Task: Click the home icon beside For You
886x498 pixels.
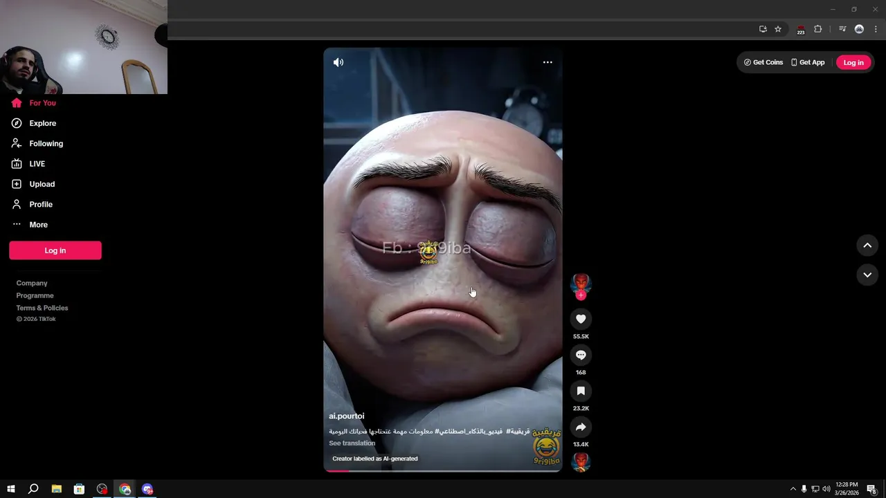Action: point(17,103)
